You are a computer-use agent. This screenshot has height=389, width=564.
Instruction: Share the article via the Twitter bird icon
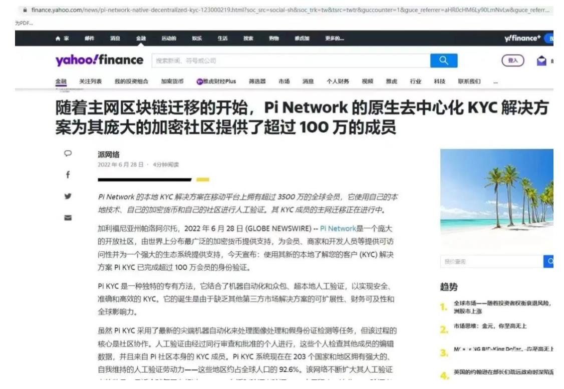tap(68, 196)
